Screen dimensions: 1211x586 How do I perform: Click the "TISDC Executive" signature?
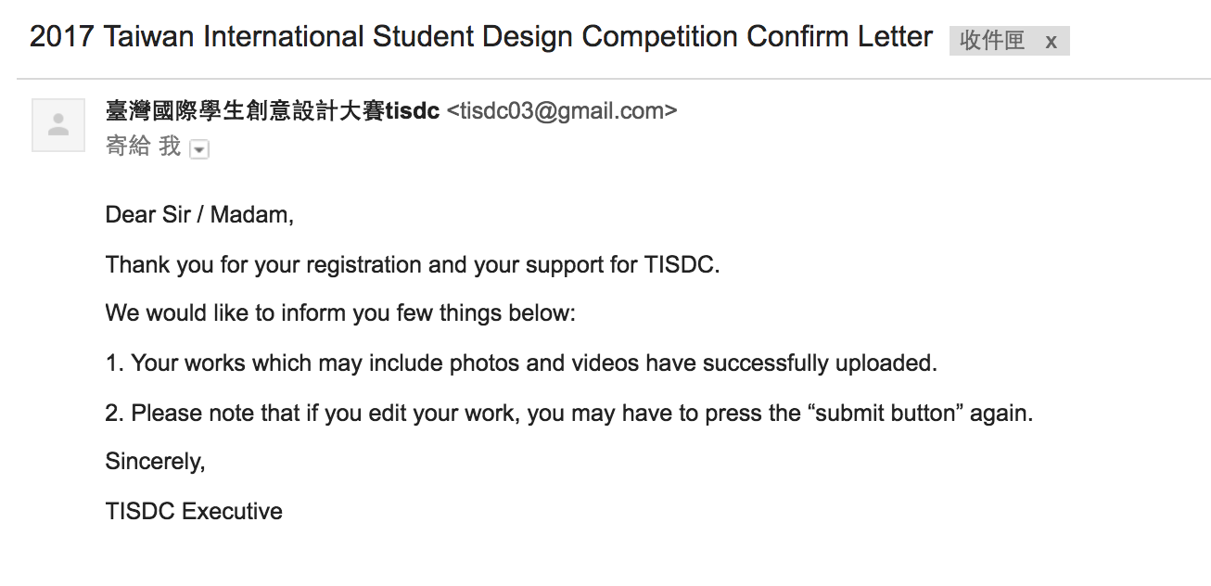point(194,511)
